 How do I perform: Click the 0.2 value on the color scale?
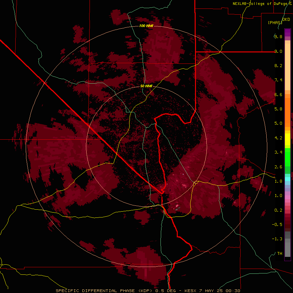(278, 210)
